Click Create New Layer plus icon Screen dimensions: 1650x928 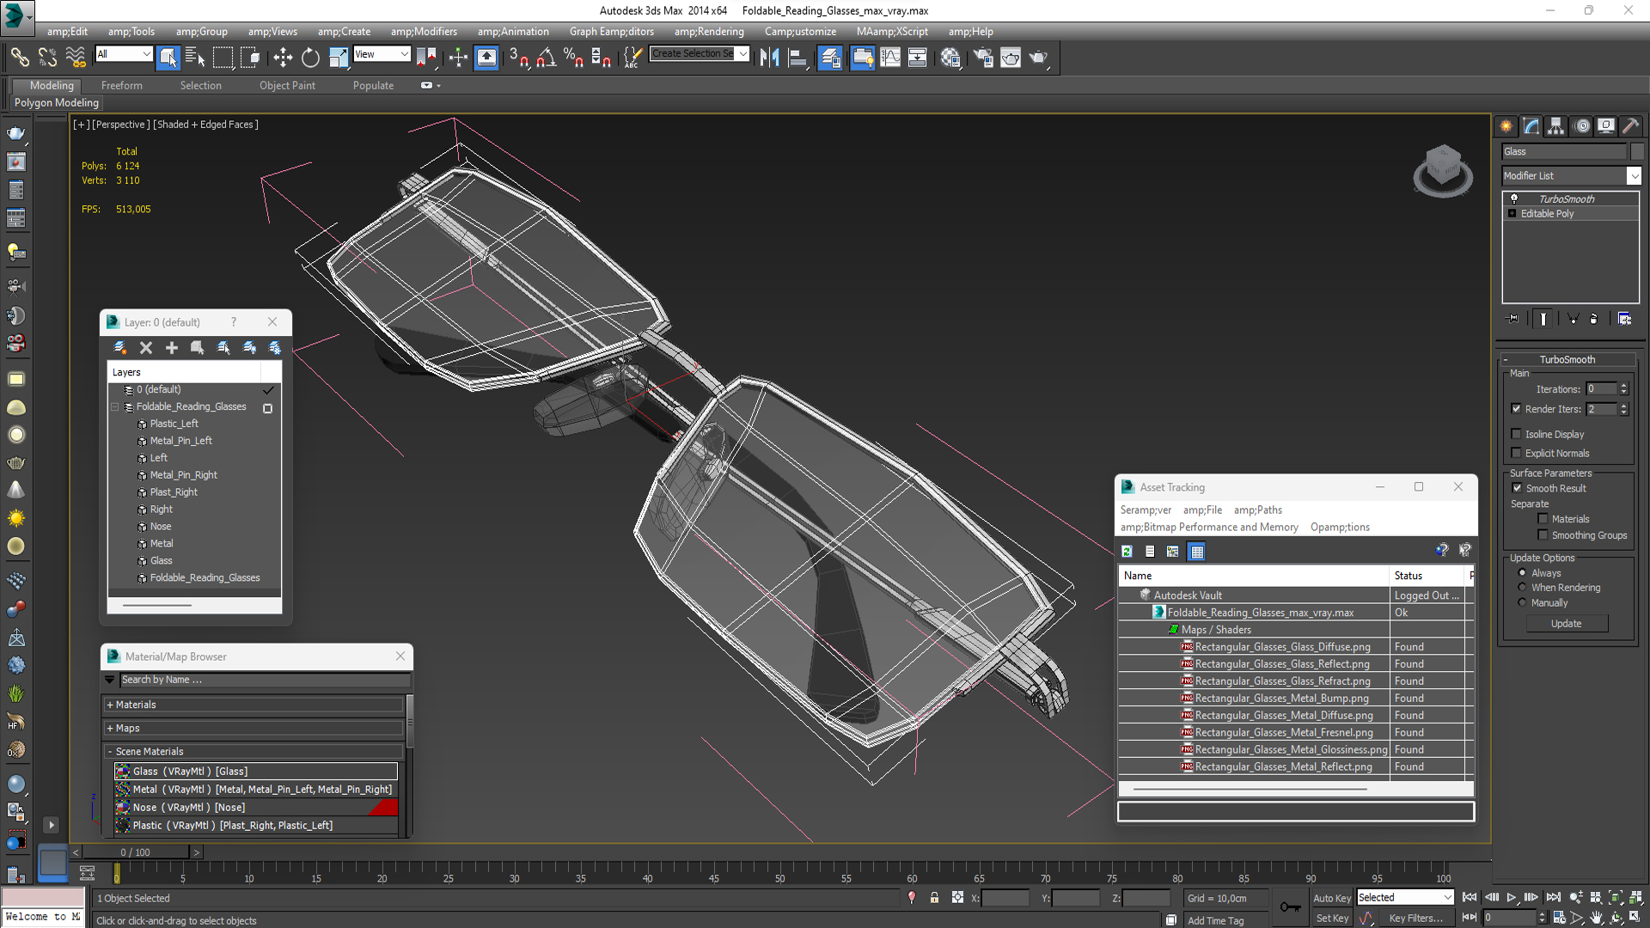pyautogui.click(x=172, y=347)
